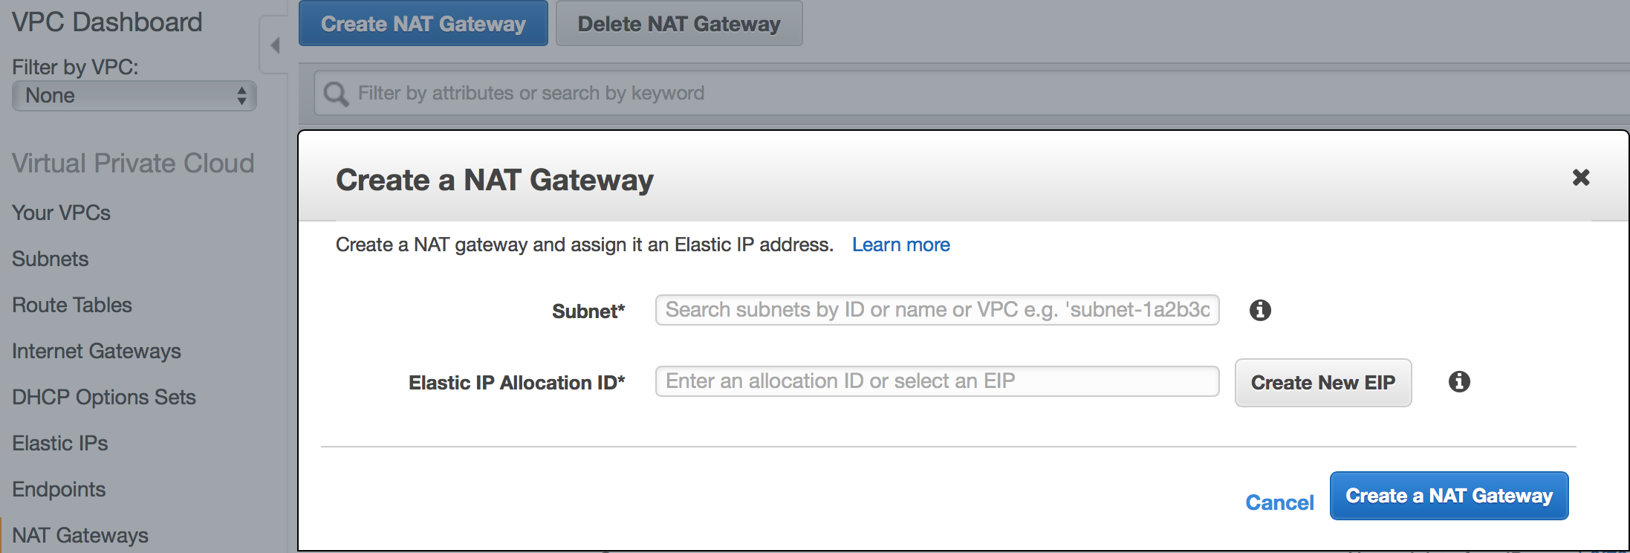Screen dimensions: 1630x553
Task: Click the Elastic IP Allocation info icon
Action: [x=1459, y=381]
